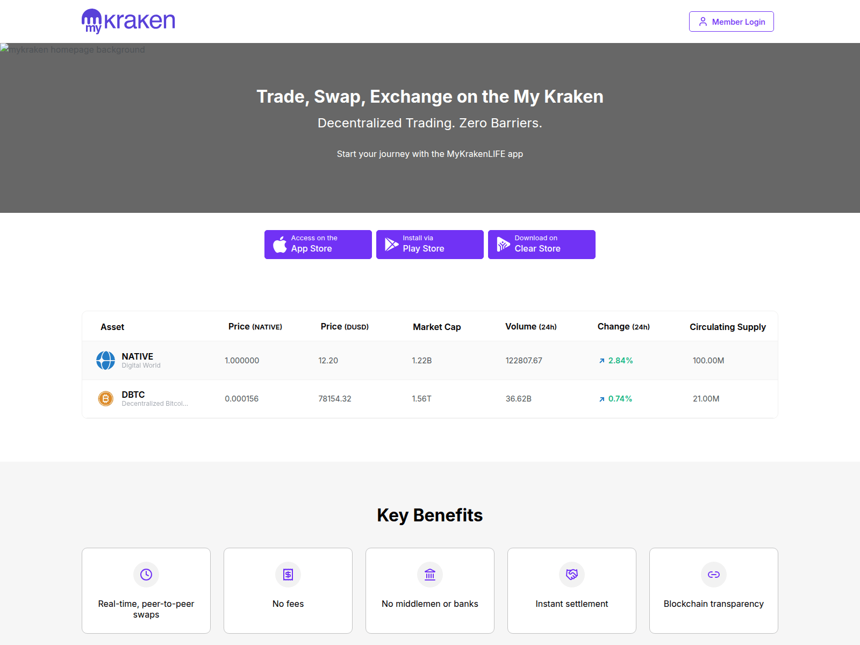Screen dimensions: 860x645
Task: Click the Volume (24h) column header
Action: click(x=531, y=327)
